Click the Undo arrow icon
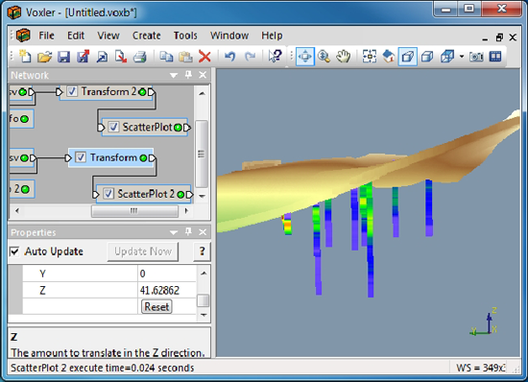528x382 pixels. click(229, 57)
